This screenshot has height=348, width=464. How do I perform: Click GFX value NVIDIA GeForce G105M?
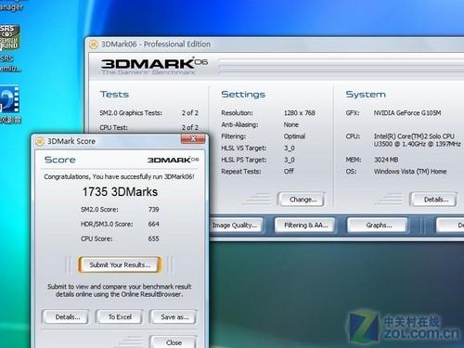point(407,113)
